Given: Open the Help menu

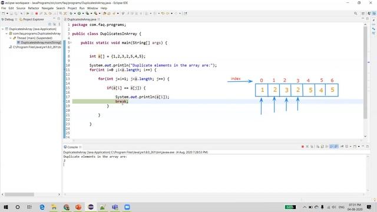Looking at the screenshot, I should click(x=104, y=8).
